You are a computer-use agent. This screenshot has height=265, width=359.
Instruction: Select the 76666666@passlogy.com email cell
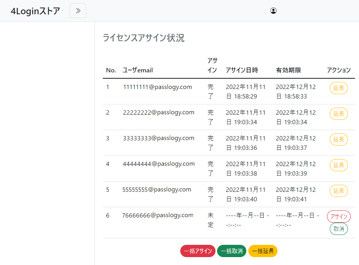click(157, 215)
